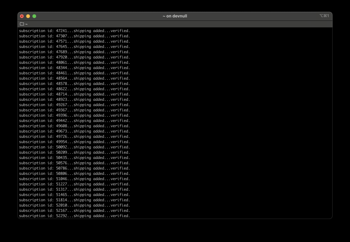Click the tilde path label beside folder icon
Screen dimensions: 350x242
(x=26, y=24)
